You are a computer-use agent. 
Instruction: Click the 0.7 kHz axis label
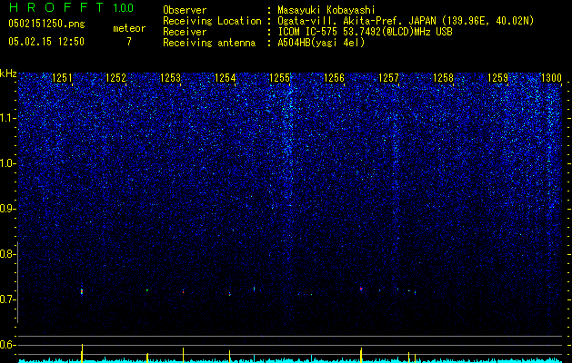tap(6, 299)
